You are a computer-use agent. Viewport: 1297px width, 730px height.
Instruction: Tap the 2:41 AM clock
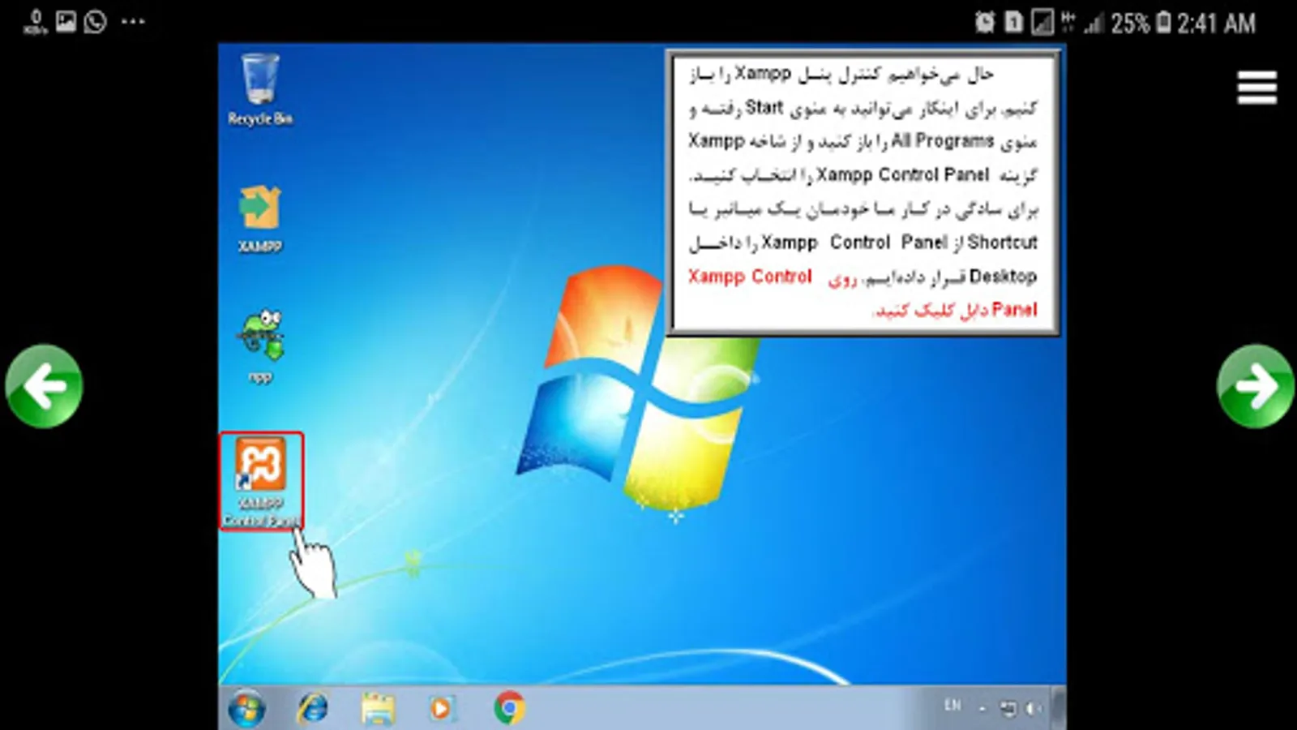[x=1216, y=23]
